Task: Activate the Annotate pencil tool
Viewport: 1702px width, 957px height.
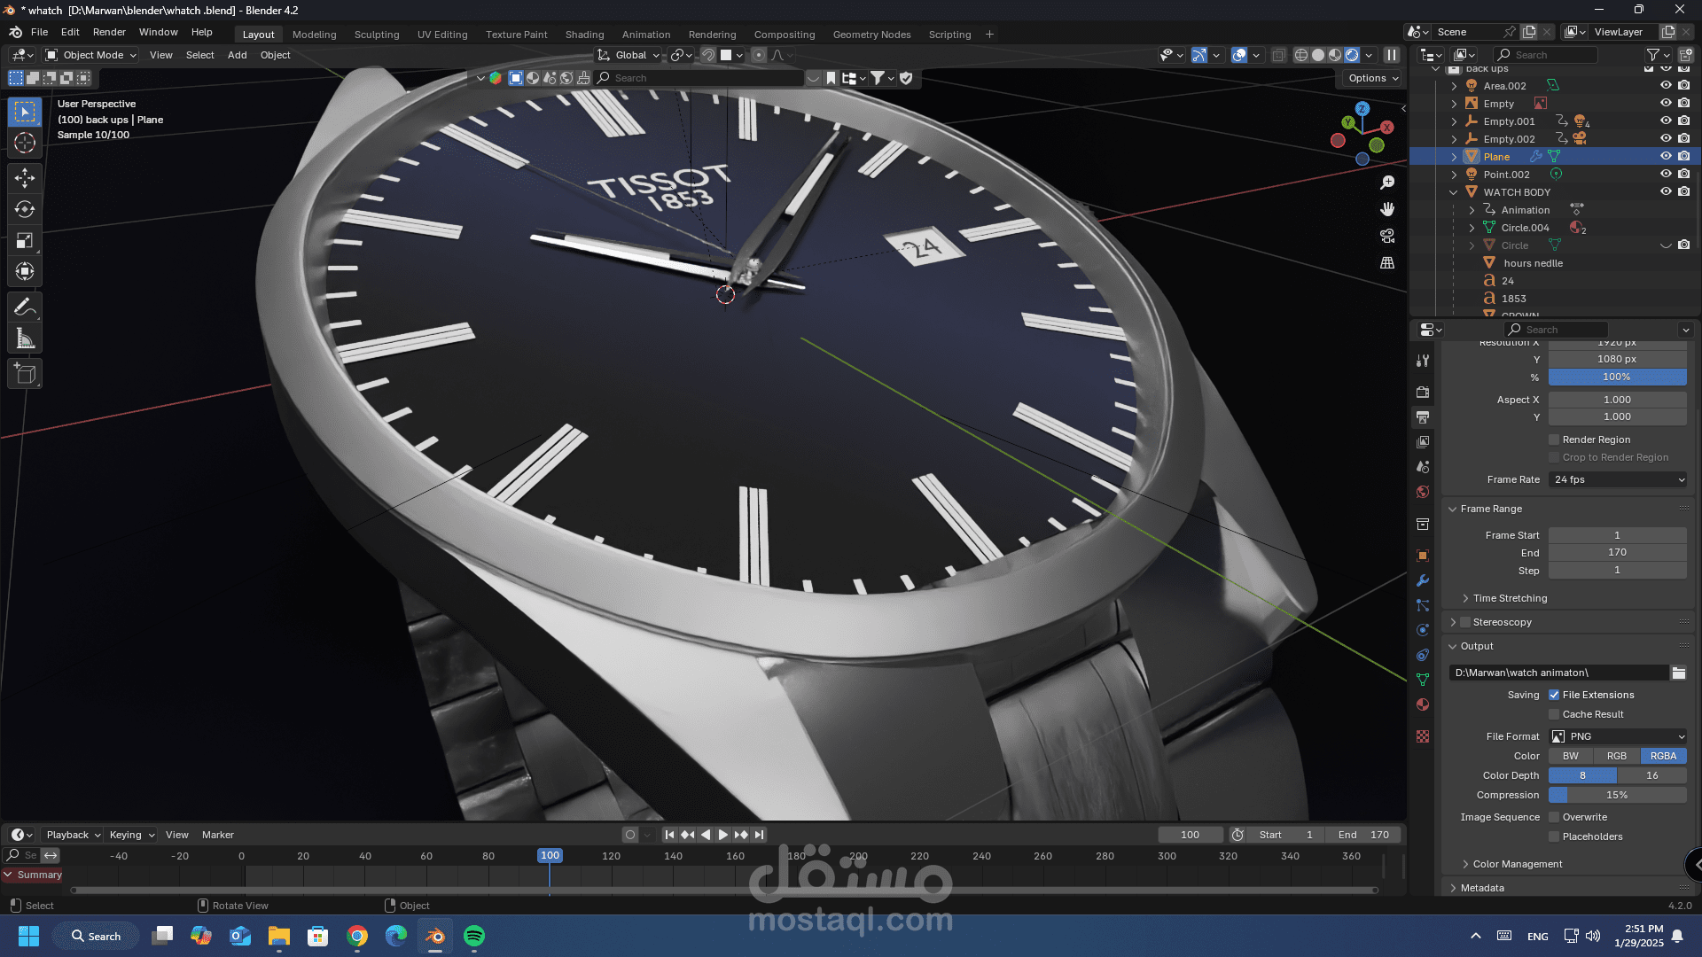Action: [x=25, y=307]
